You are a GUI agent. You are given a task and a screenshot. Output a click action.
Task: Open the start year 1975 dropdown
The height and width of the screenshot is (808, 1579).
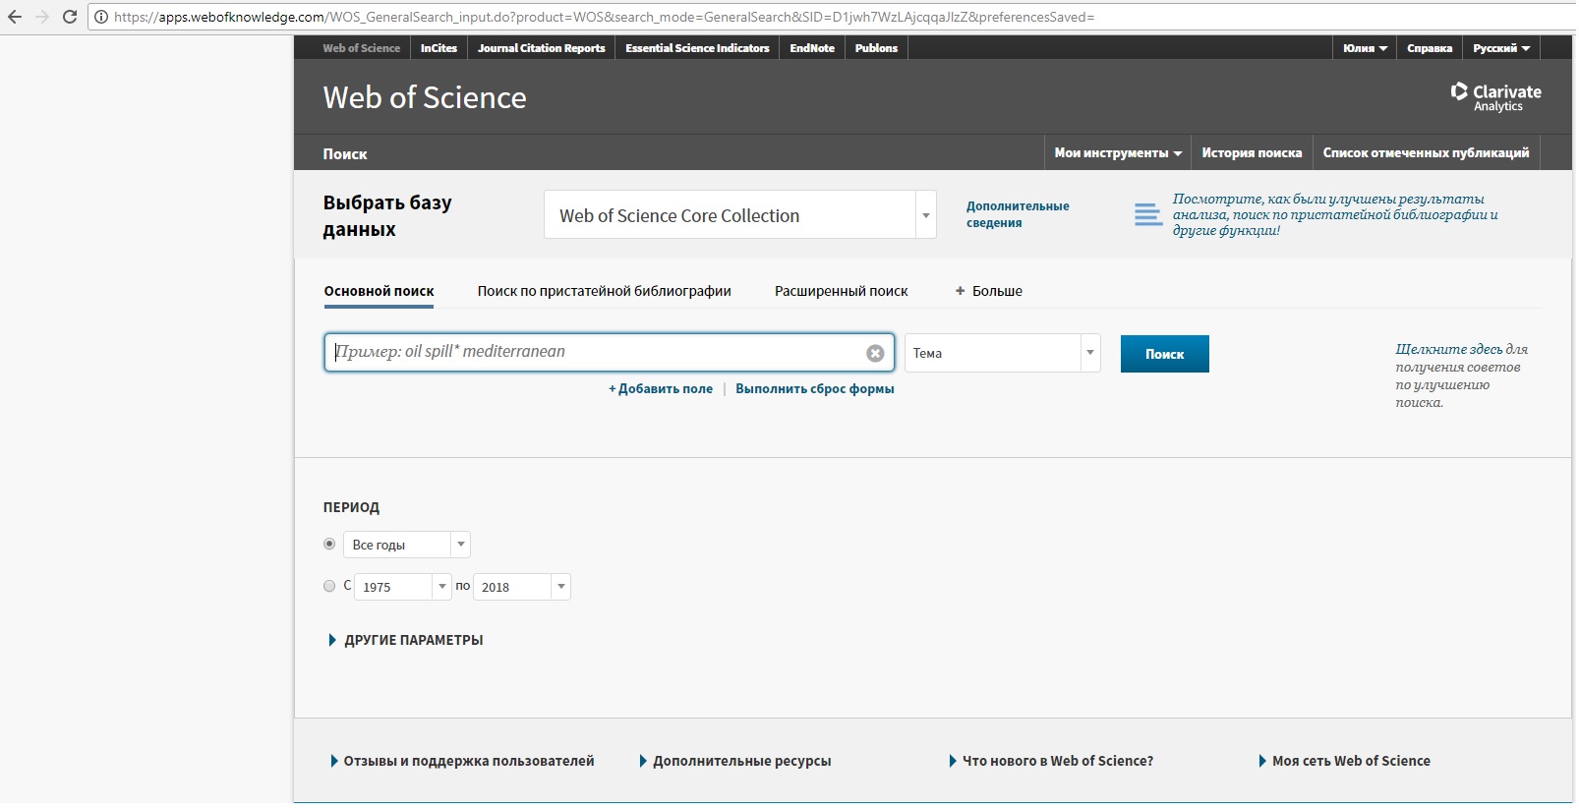(441, 587)
